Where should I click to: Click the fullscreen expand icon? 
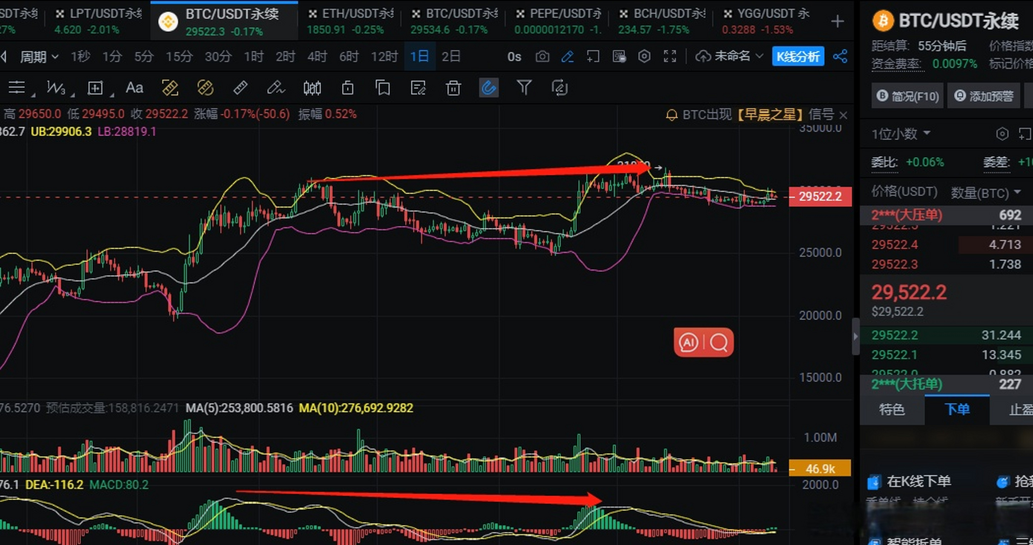click(670, 56)
